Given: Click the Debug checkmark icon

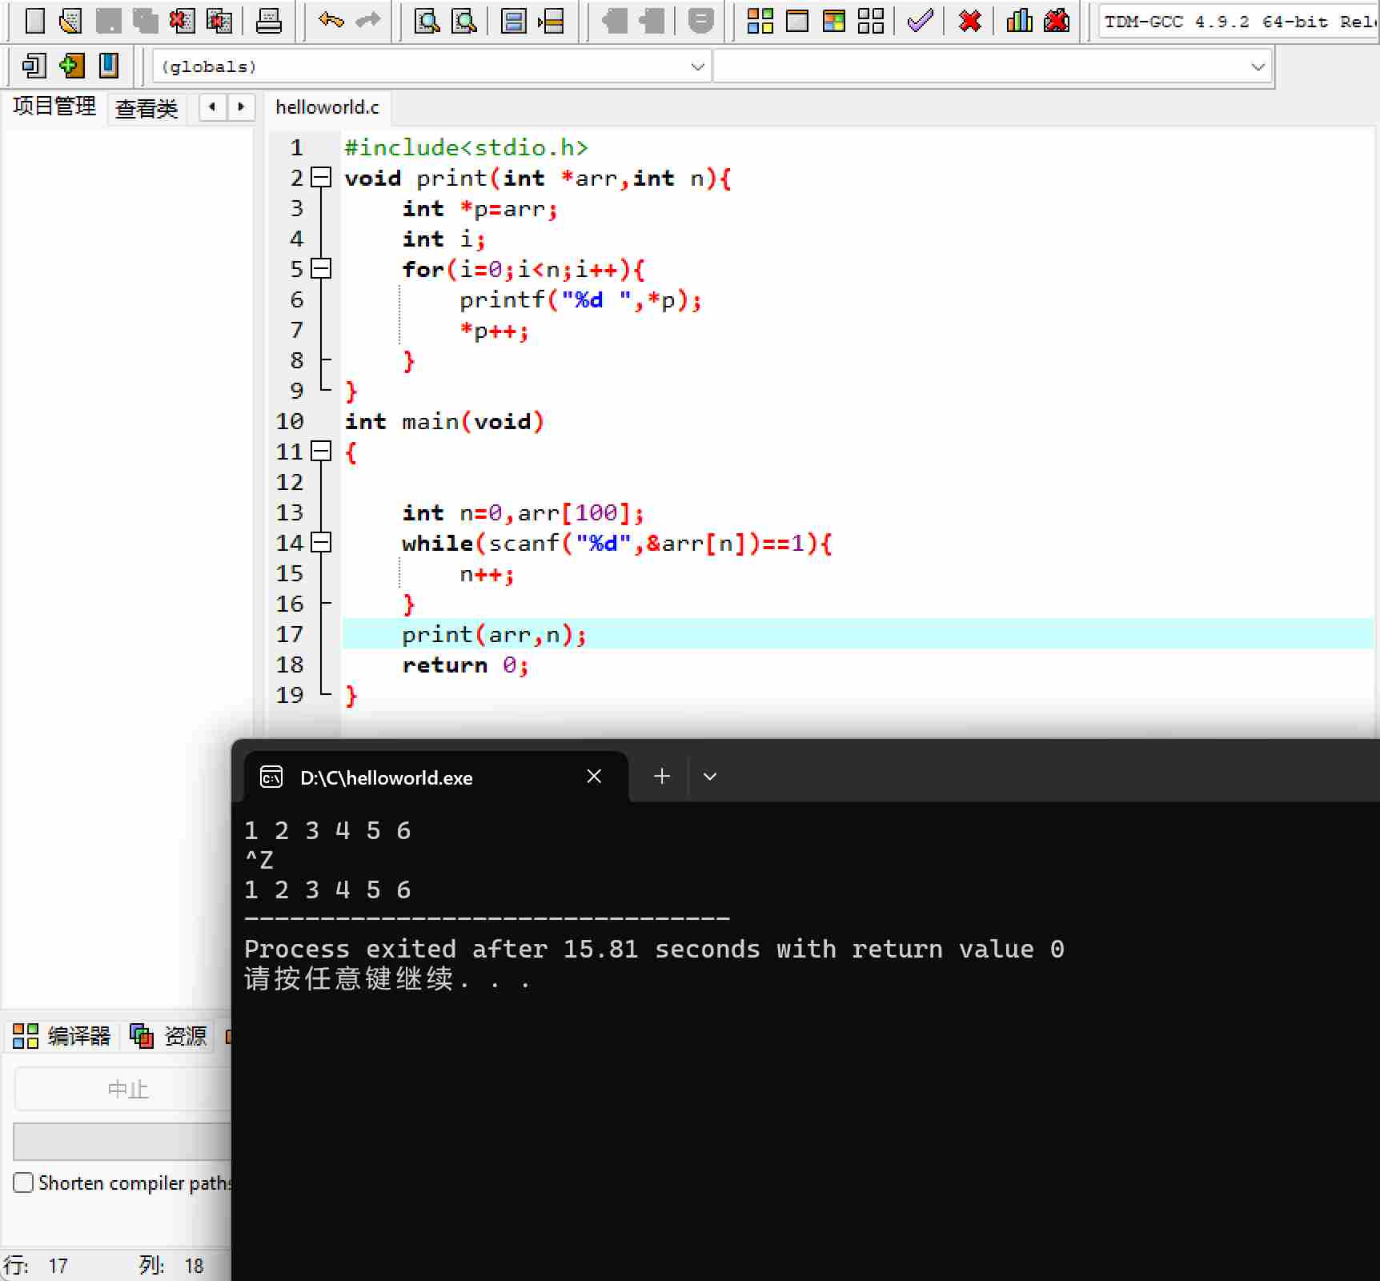Looking at the screenshot, I should 921,20.
